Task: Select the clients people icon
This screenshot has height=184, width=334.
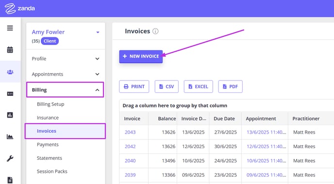Action: [10, 72]
